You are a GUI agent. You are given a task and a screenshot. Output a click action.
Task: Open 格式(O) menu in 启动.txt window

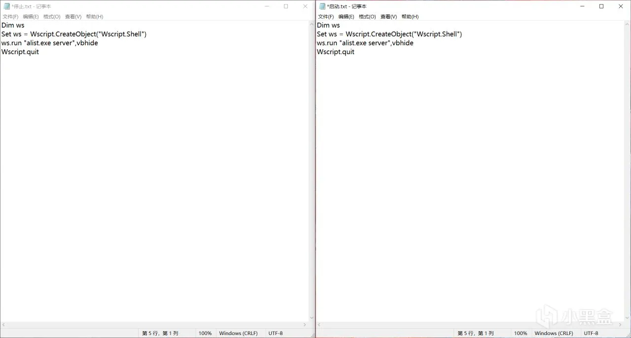tap(367, 17)
